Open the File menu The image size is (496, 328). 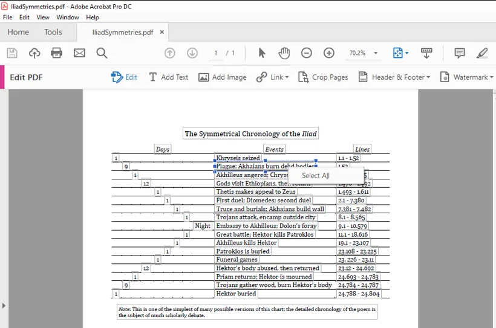tap(8, 18)
